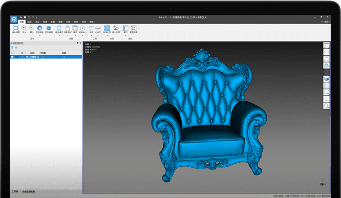Open the window (窗口) dropdown arrow
This screenshot has height=198, width=341.
click(125, 35)
